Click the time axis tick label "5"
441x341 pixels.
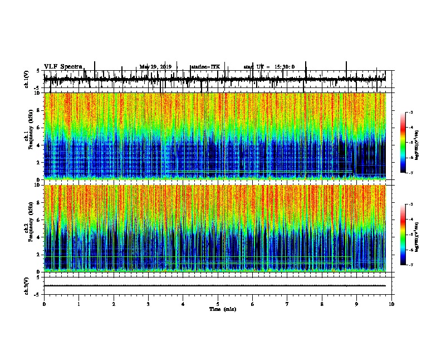click(218, 304)
